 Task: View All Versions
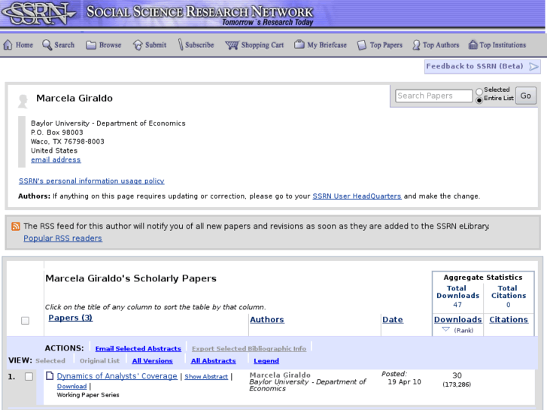153,361
